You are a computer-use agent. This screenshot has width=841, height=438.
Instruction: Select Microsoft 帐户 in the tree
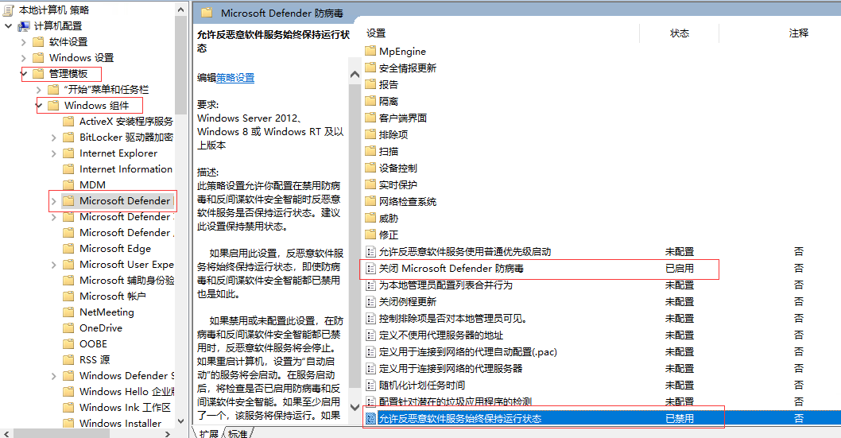pos(113,296)
